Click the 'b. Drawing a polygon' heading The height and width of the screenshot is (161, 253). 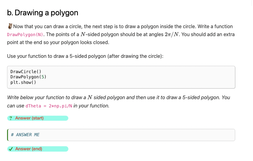pos(43,13)
